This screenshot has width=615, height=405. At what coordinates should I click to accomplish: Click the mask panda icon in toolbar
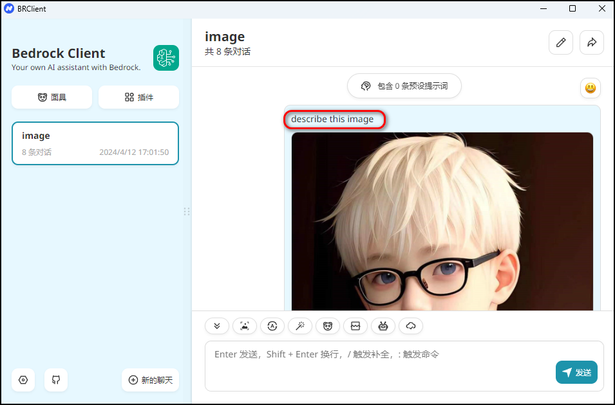click(328, 326)
